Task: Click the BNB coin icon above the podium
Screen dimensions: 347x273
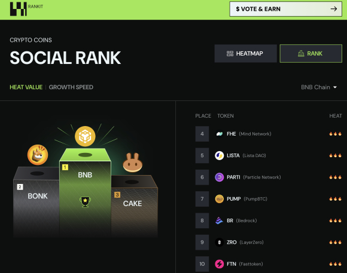Action: 85,136
